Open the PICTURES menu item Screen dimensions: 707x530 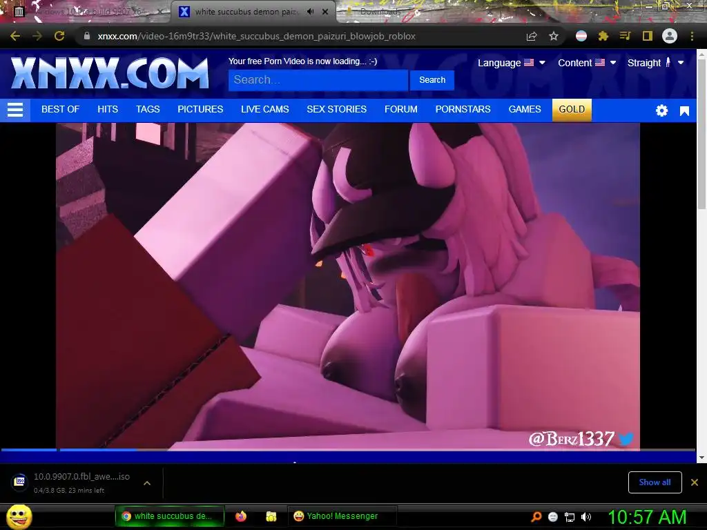[x=200, y=110]
